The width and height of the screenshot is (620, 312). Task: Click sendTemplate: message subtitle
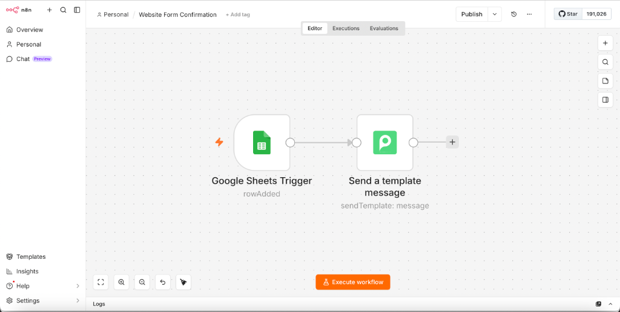click(x=384, y=206)
